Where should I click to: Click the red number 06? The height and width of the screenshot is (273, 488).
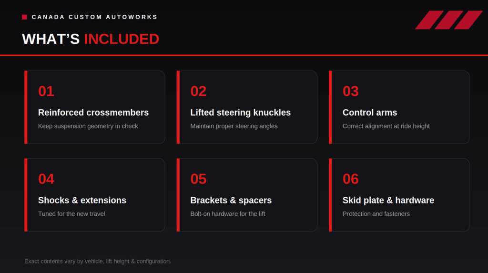click(350, 179)
